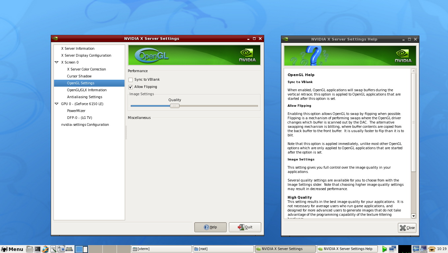Open X Server Color Correction
The width and height of the screenshot is (448, 253).
click(x=87, y=69)
